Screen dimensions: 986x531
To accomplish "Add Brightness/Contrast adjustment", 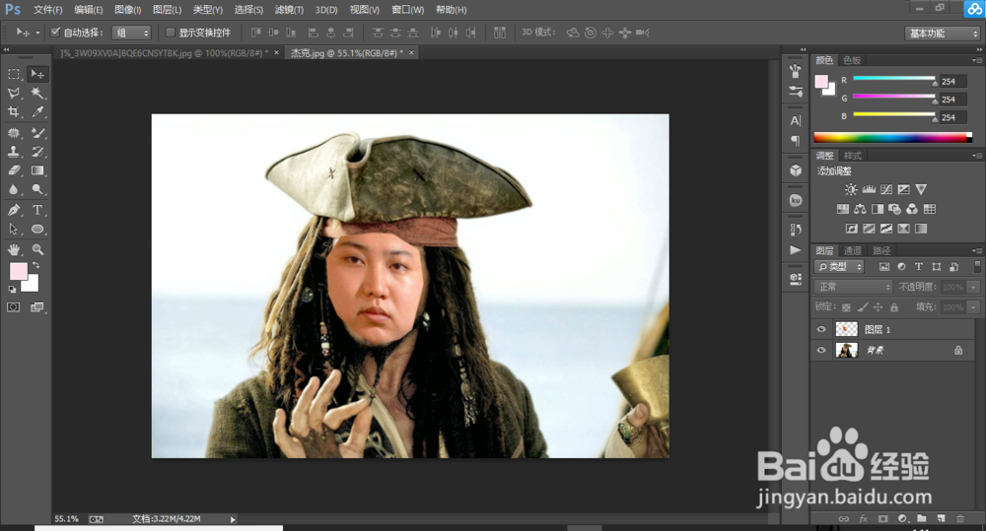I will pos(851,189).
